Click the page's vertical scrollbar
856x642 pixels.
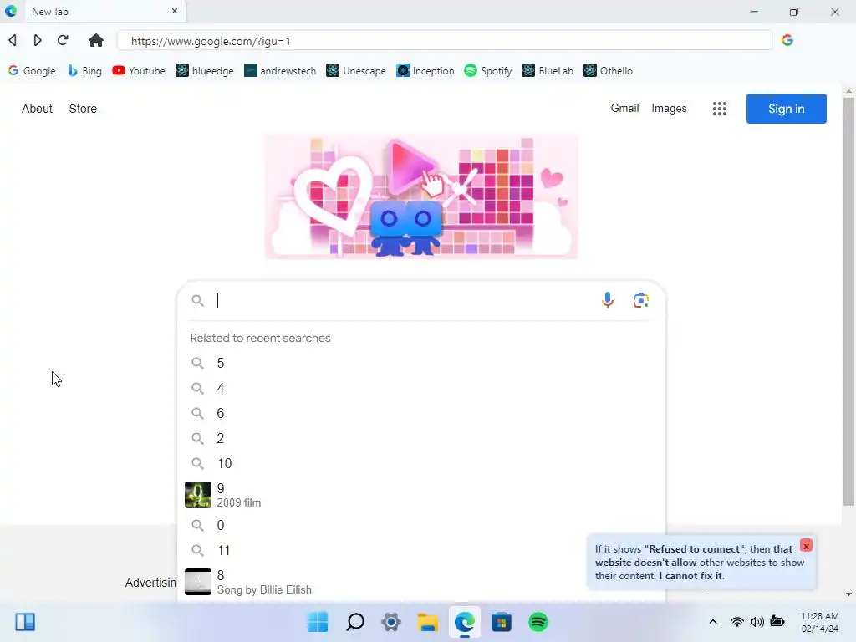tap(848, 302)
